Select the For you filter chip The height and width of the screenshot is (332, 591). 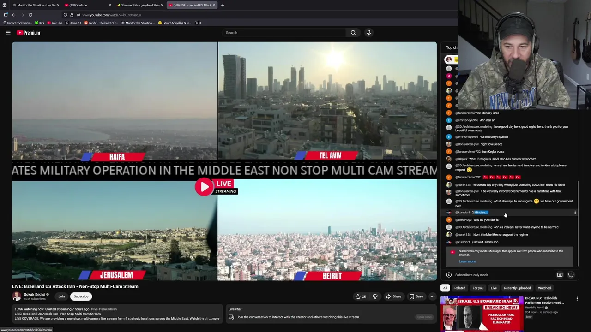(x=478, y=288)
